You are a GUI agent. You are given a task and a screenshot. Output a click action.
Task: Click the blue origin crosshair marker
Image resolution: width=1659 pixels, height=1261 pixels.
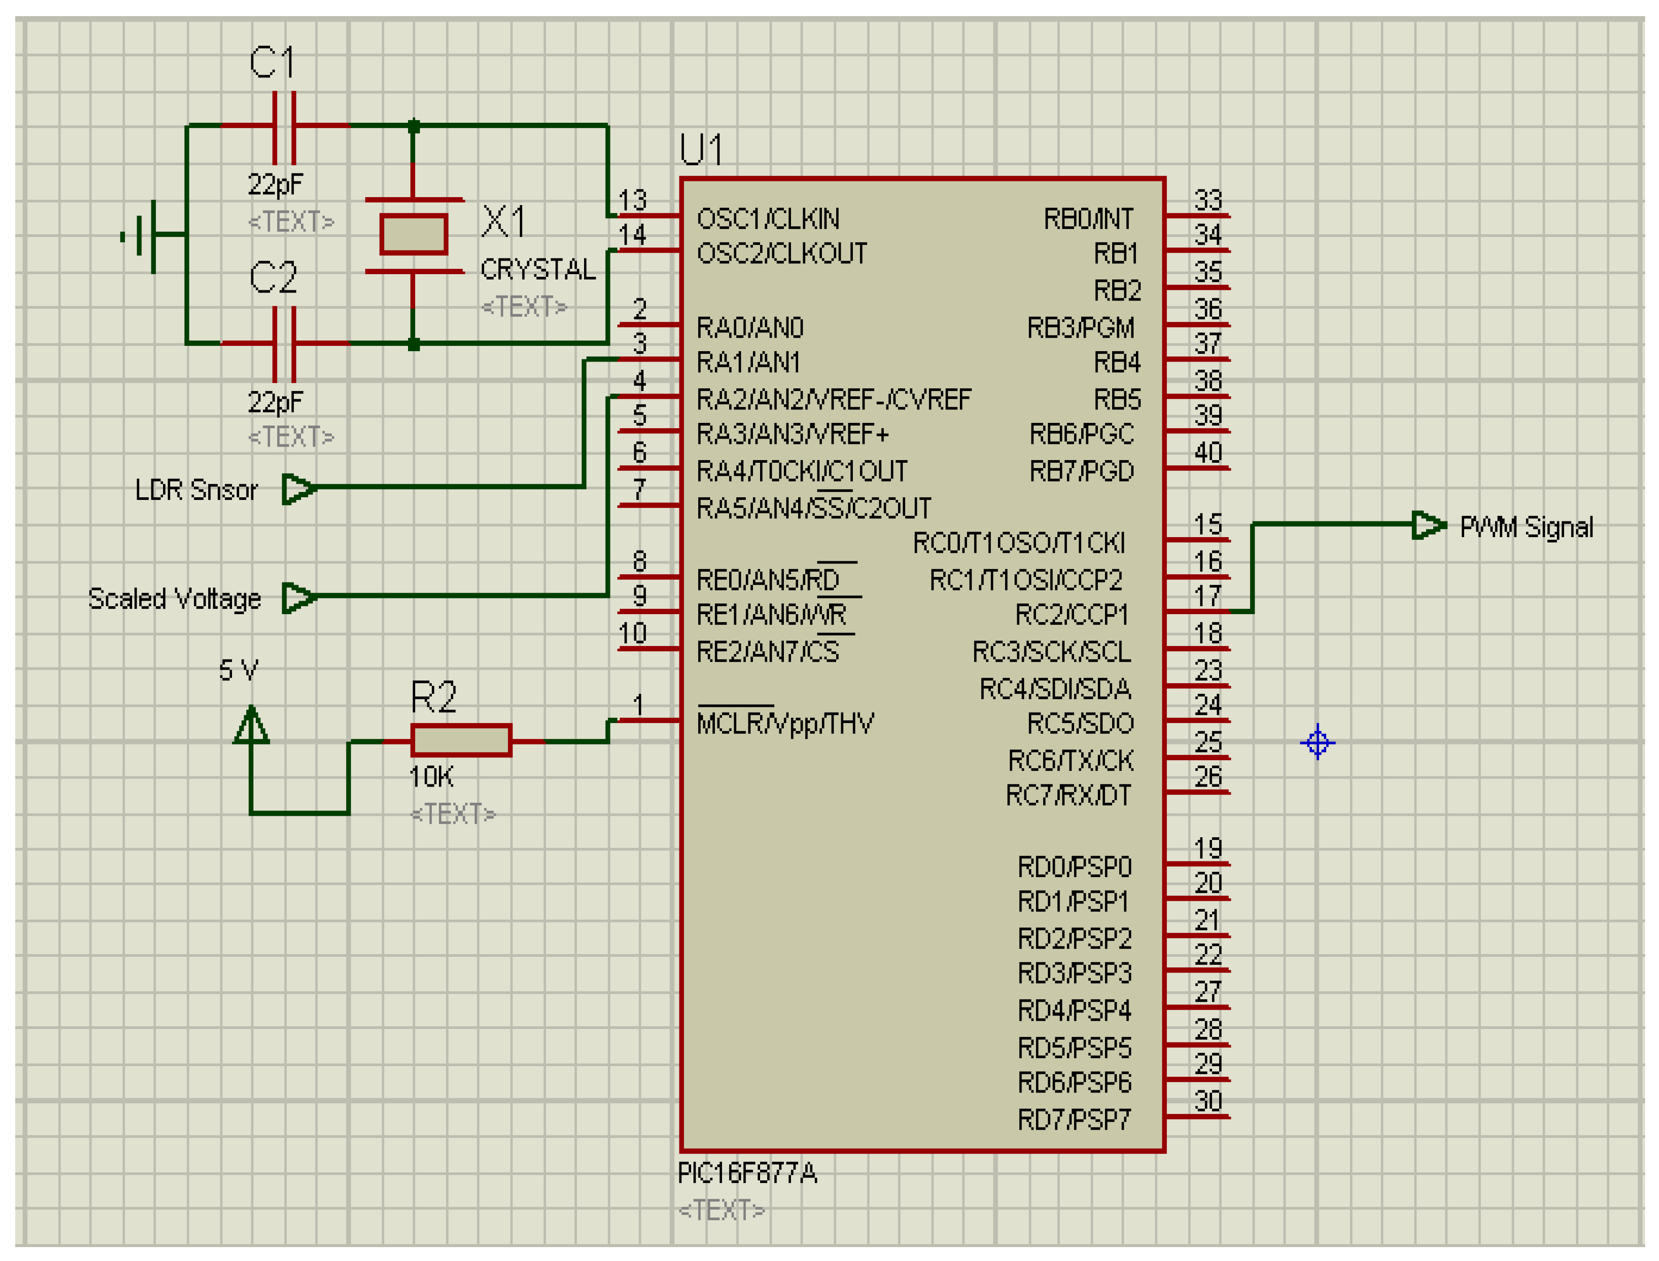pyautogui.click(x=1318, y=743)
